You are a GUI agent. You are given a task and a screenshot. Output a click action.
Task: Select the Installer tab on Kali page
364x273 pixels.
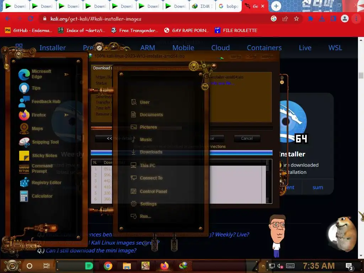pyautogui.click(x=53, y=48)
